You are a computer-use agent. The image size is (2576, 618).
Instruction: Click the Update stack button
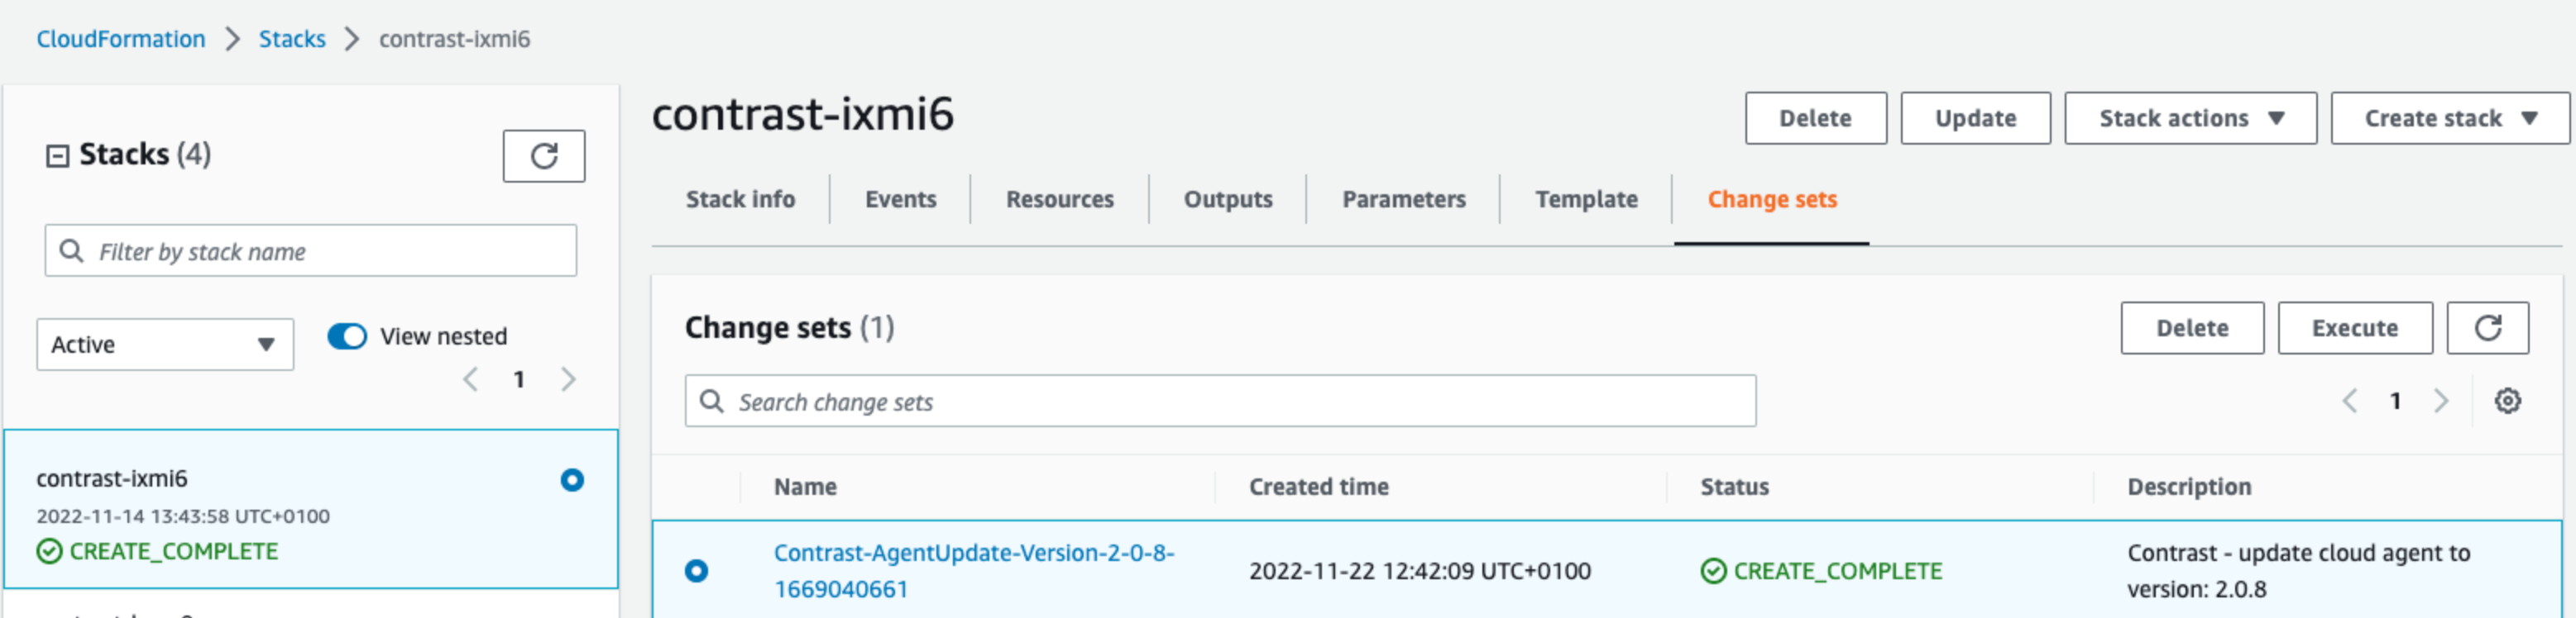(1975, 118)
